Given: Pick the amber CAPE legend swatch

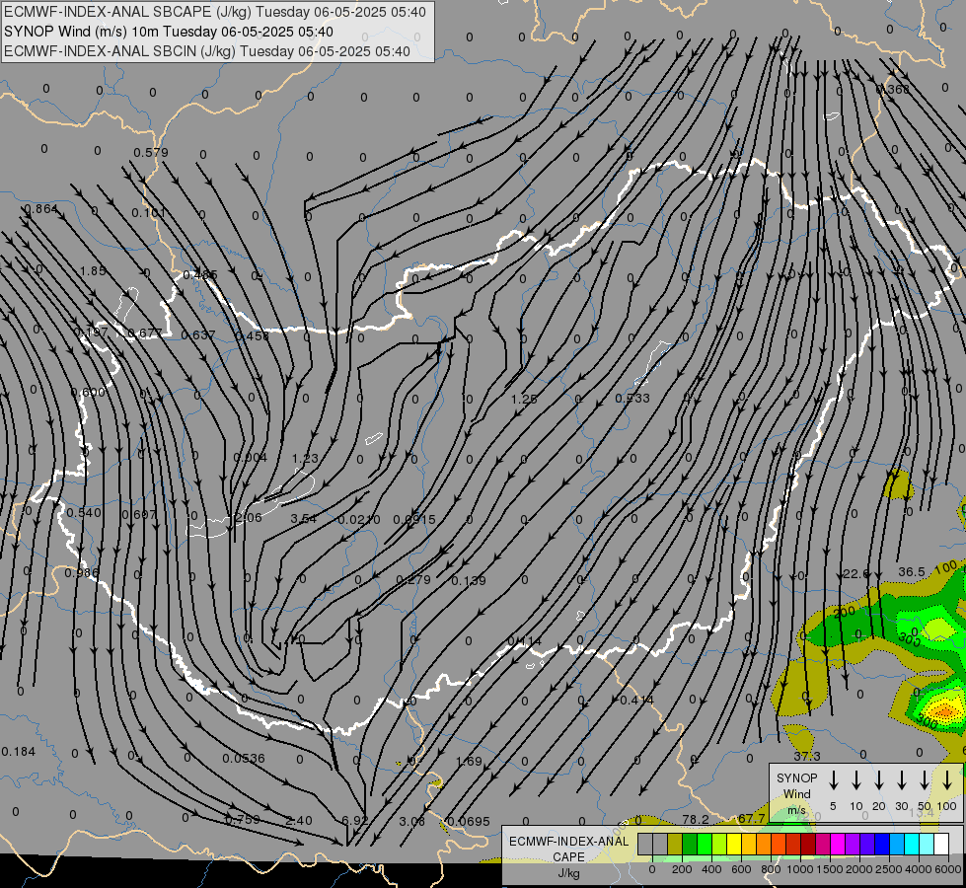Looking at the screenshot, I should pos(749,844).
